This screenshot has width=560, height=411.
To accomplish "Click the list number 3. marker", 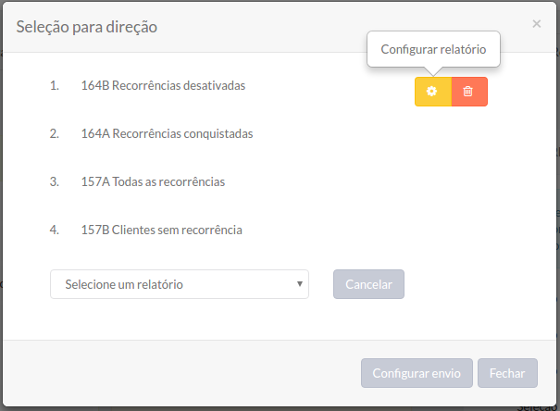I will tap(55, 182).
